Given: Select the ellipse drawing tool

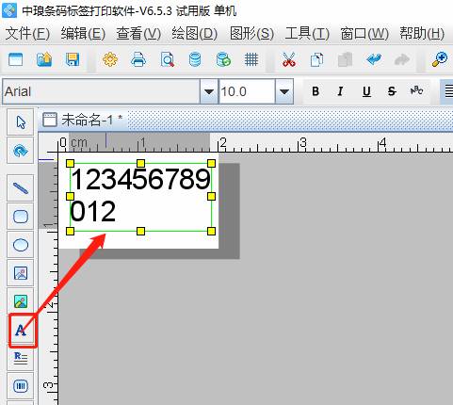Looking at the screenshot, I should point(21,245).
